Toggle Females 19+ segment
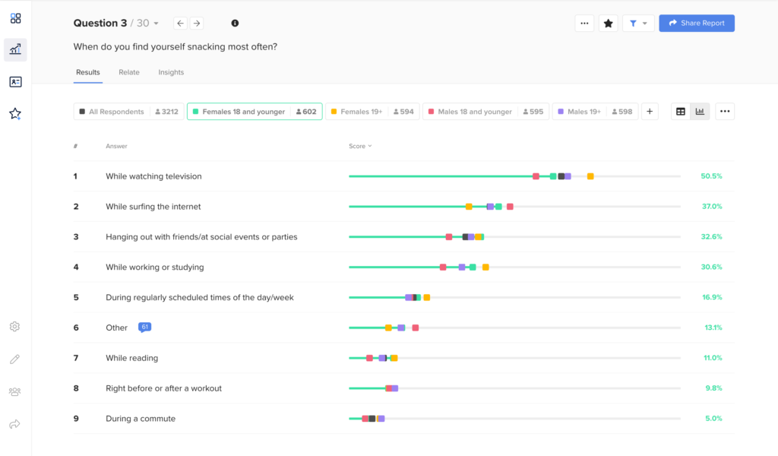This screenshot has height=456, width=778. 372,112
